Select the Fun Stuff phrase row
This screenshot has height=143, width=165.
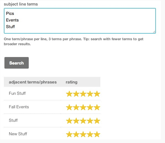(x=52, y=93)
